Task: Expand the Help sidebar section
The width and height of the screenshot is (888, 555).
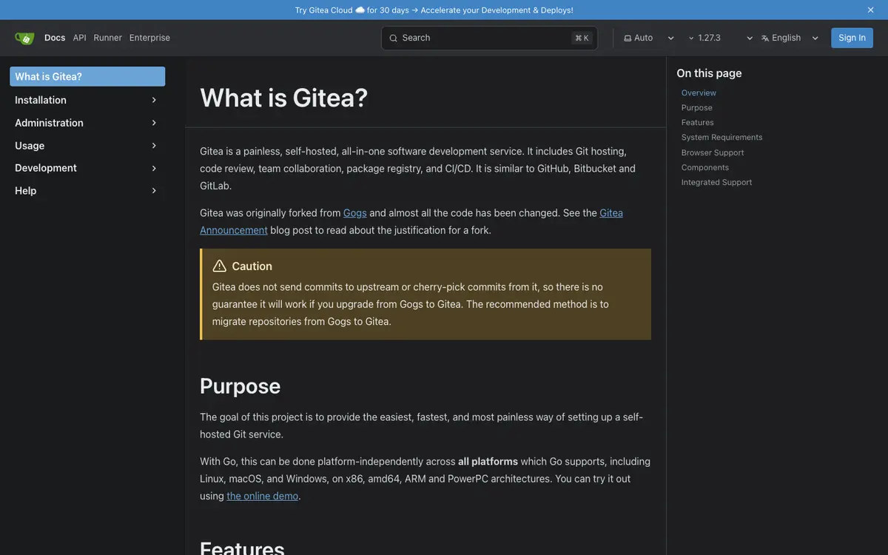Action: 154,191
